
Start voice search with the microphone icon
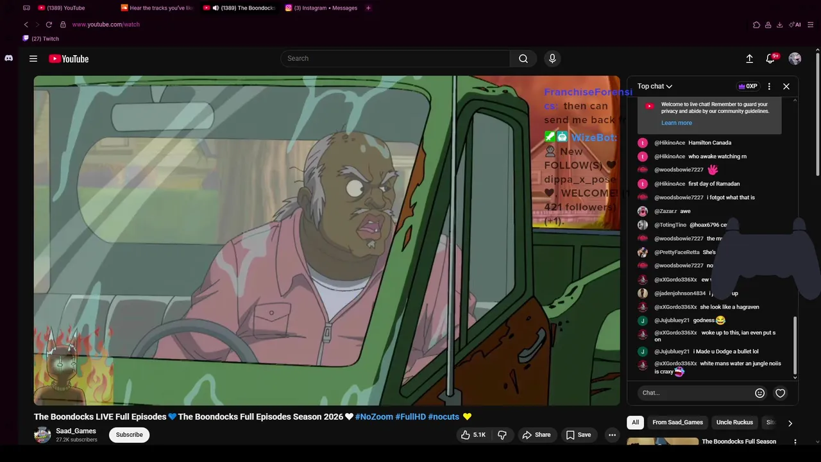(x=552, y=58)
